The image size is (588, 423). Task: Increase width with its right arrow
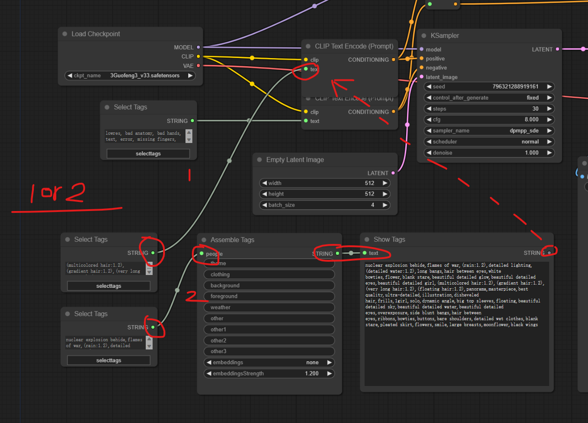(x=385, y=183)
